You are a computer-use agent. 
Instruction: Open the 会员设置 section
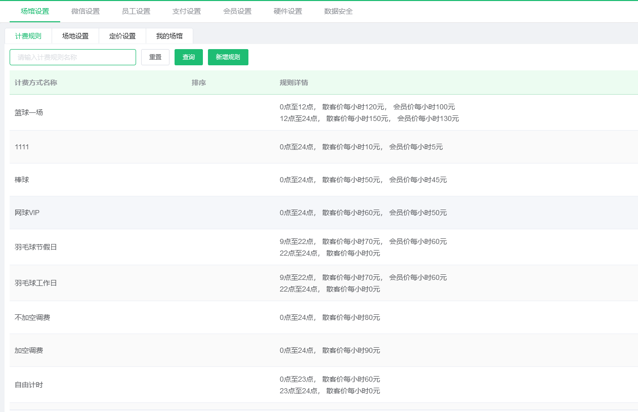coord(236,11)
